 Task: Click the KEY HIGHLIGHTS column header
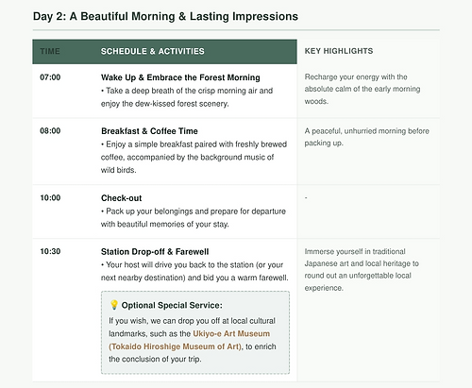click(x=339, y=51)
